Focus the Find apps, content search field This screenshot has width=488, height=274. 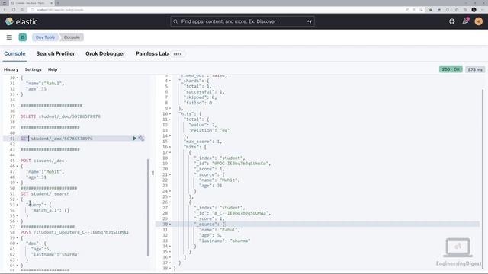click(x=242, y=21)
